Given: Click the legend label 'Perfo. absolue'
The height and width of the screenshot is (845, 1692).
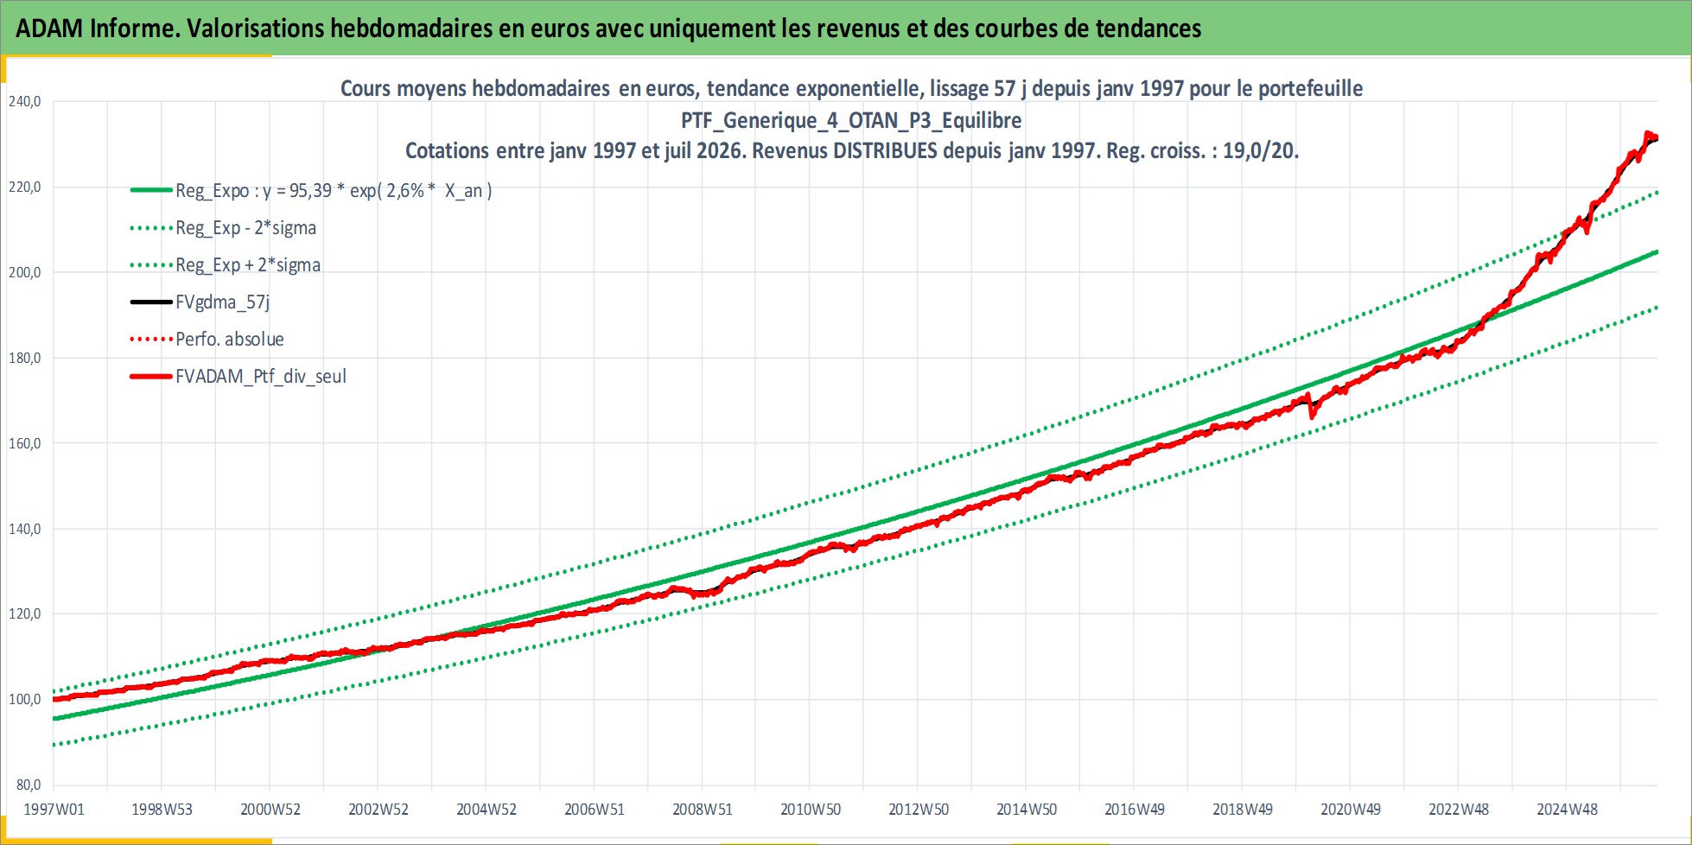Looking at the screenshot, I should pos(230,340).
